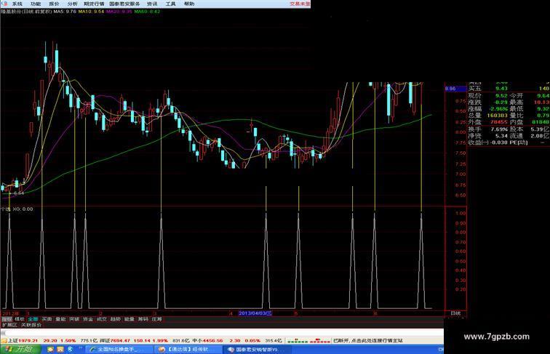Click the 买五 9.43 bid row
The width and height of the screenshot is (550, 354).
pos(509,89)
